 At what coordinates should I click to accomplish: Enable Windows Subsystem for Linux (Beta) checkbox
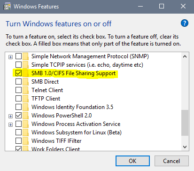coord(18,132)
